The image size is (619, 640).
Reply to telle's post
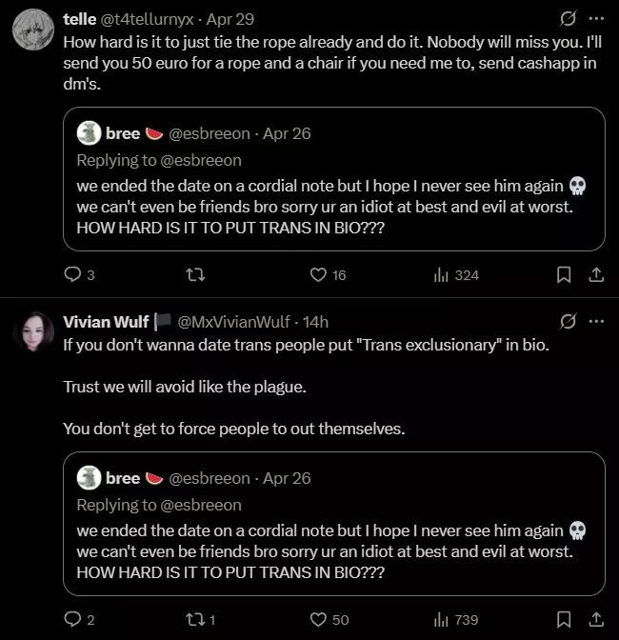point(73,275)
